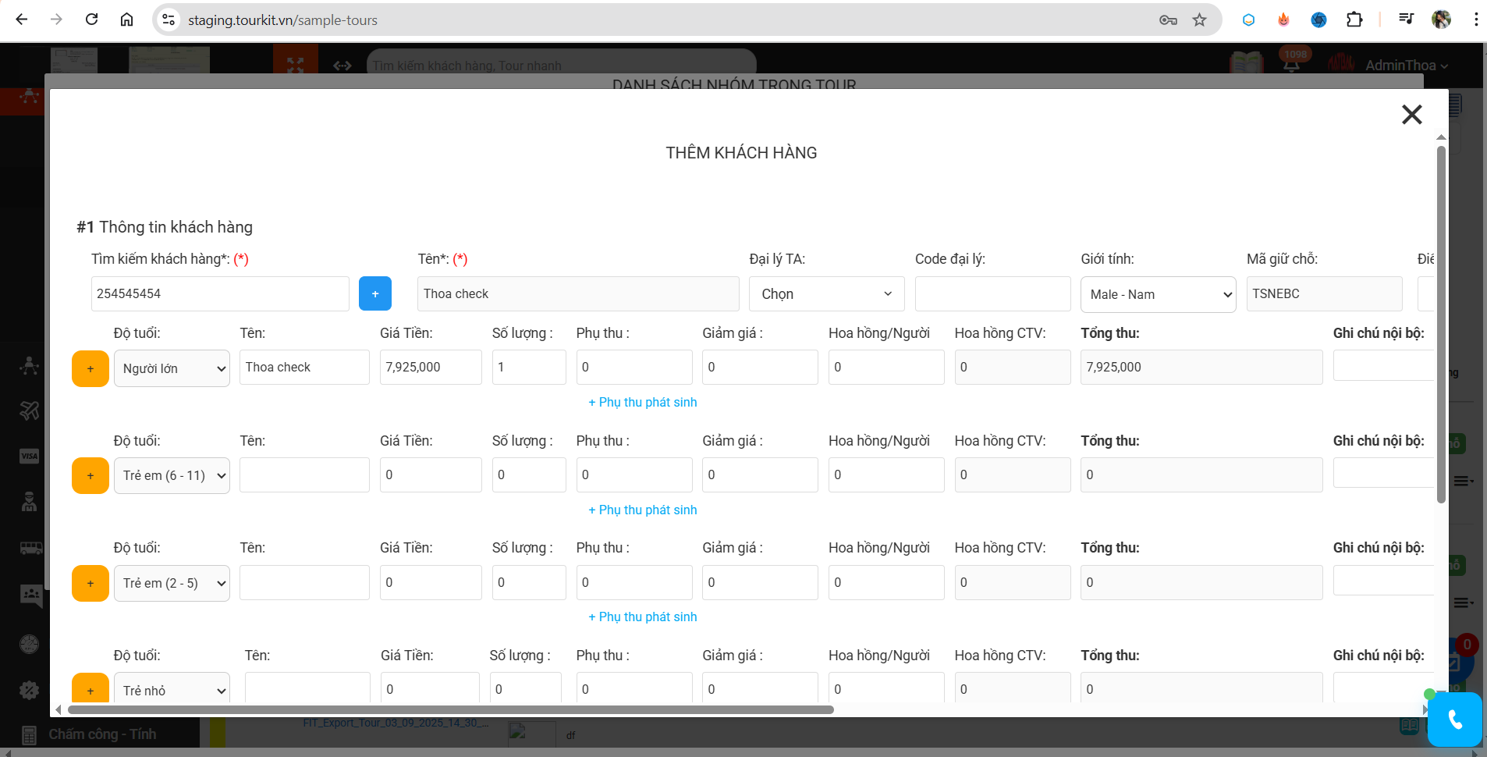Change the Trẻ nhỏ age group dropdown
Viewport: 1487px width, 757px height.
(172, 690)
